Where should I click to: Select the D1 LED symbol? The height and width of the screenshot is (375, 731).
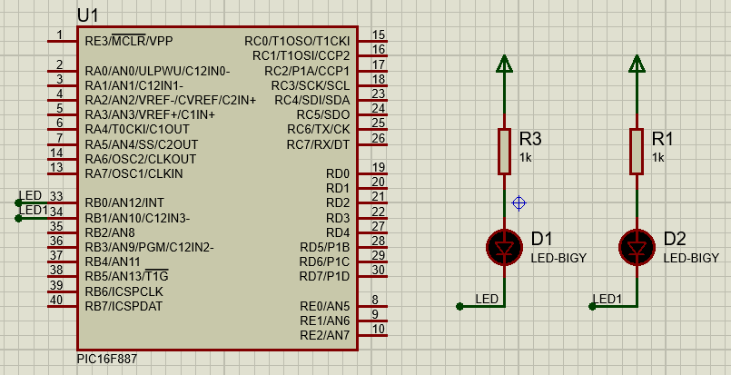tap(505, 247)
